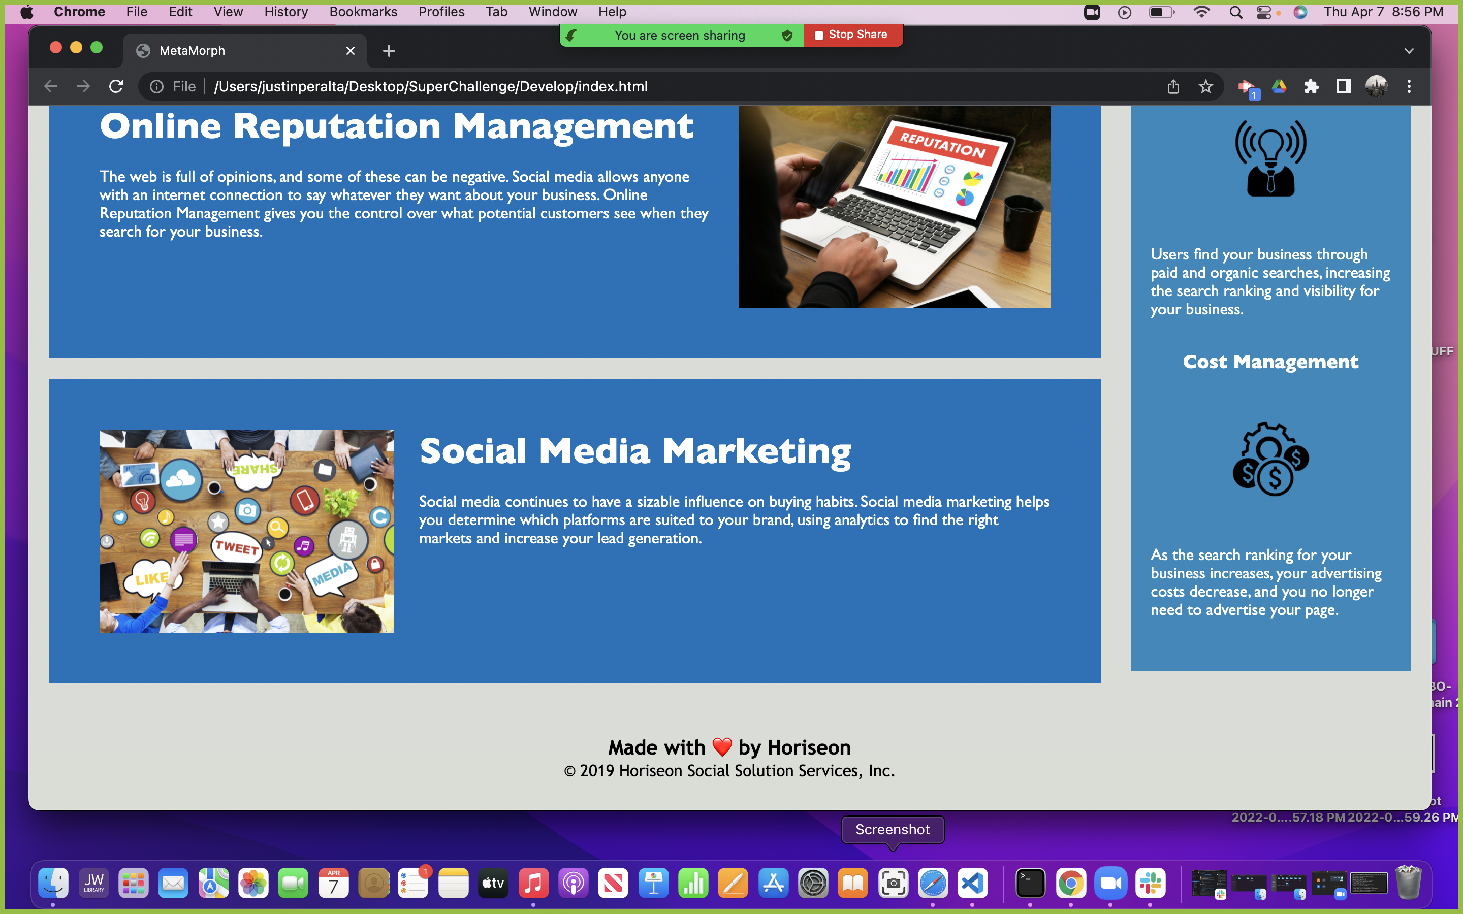
Task: Open the Profiles menu
Action: 441,12
